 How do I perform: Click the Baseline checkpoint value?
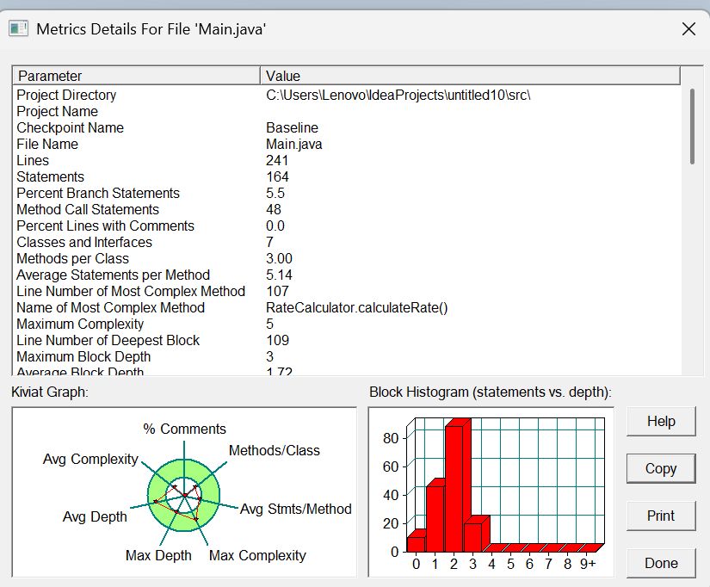(292, 127)
